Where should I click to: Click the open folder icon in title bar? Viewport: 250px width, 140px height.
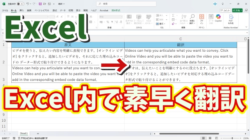45,4
